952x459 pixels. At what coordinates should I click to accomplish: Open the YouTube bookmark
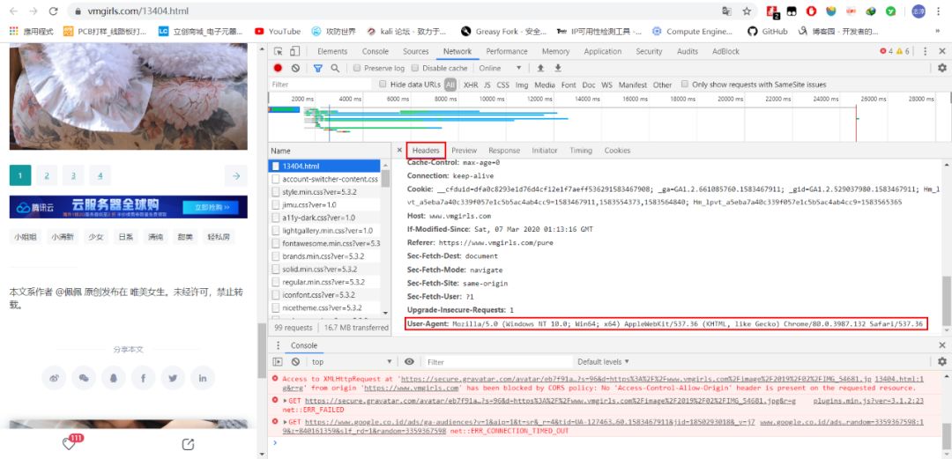278,31
